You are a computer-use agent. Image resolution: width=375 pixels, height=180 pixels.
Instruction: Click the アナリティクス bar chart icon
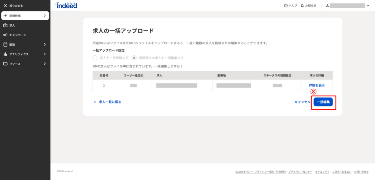5,54
